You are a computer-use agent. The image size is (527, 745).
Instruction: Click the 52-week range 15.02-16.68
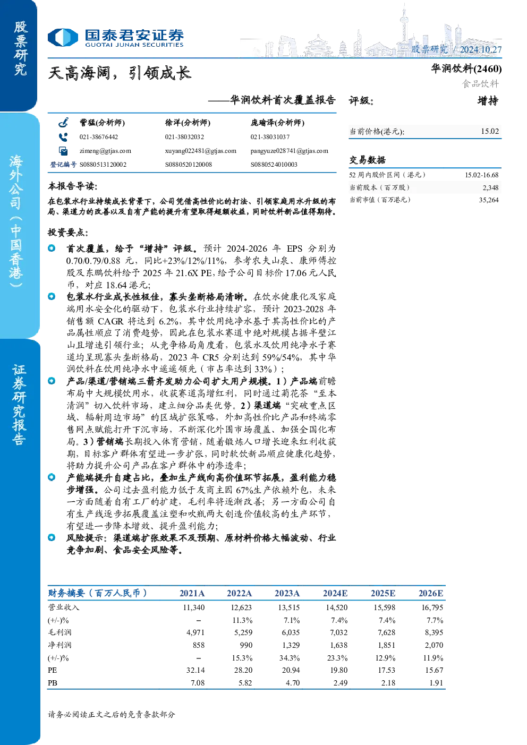pos(481,175)
